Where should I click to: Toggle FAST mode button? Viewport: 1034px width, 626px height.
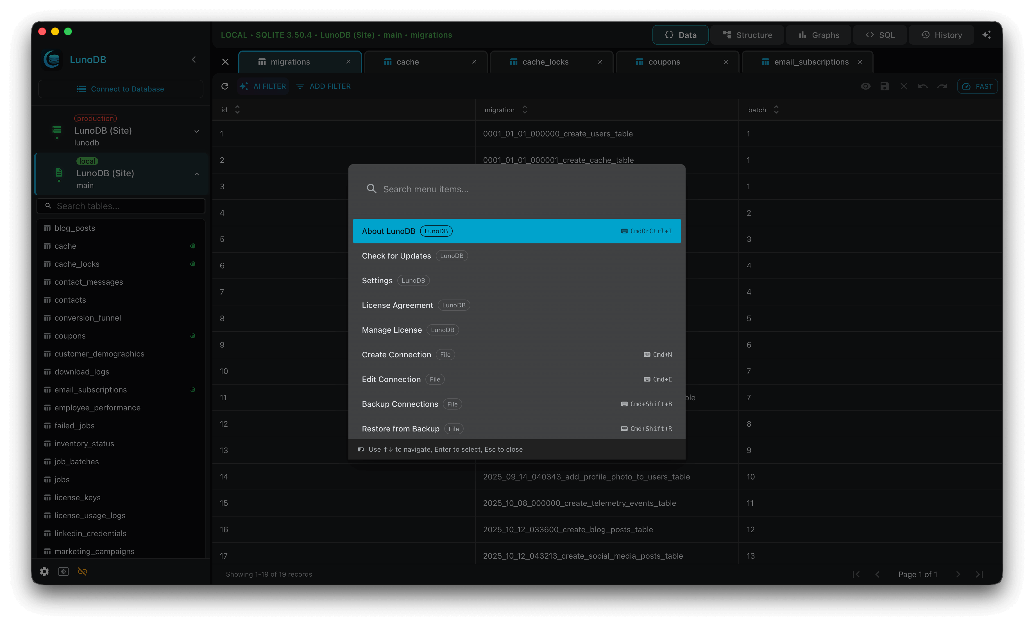click(x=977, y=86)
